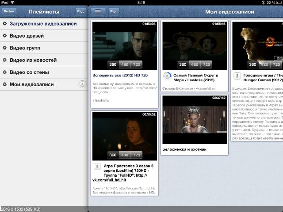Select 360 quality on Игра Престолов video

[113, 155]
